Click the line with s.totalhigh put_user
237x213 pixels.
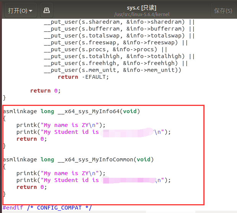pos(119,56)
